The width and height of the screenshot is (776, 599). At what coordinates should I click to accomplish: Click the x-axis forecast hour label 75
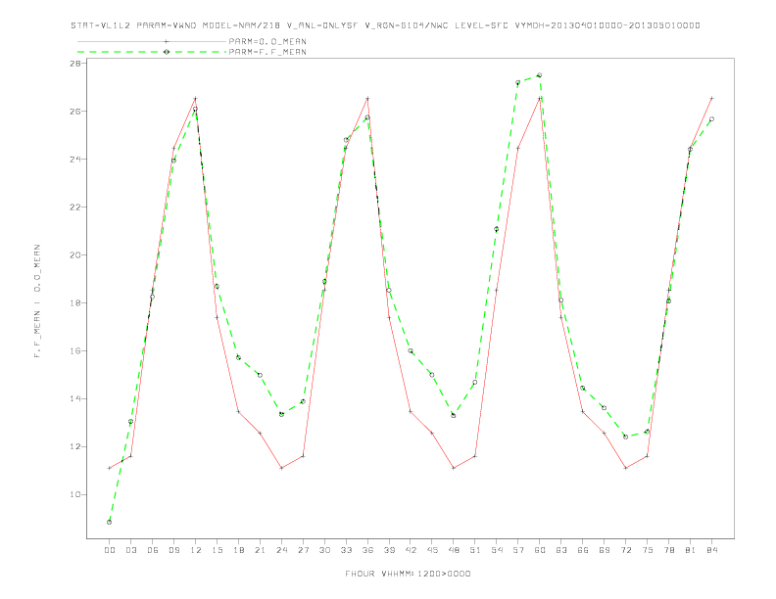click(648, 550)
